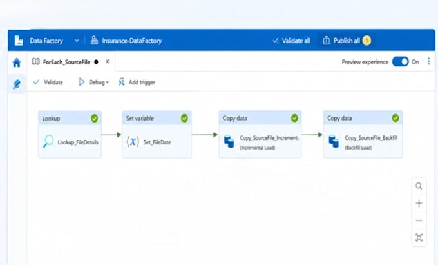Zoom in with the plus icon

[419, 203]
